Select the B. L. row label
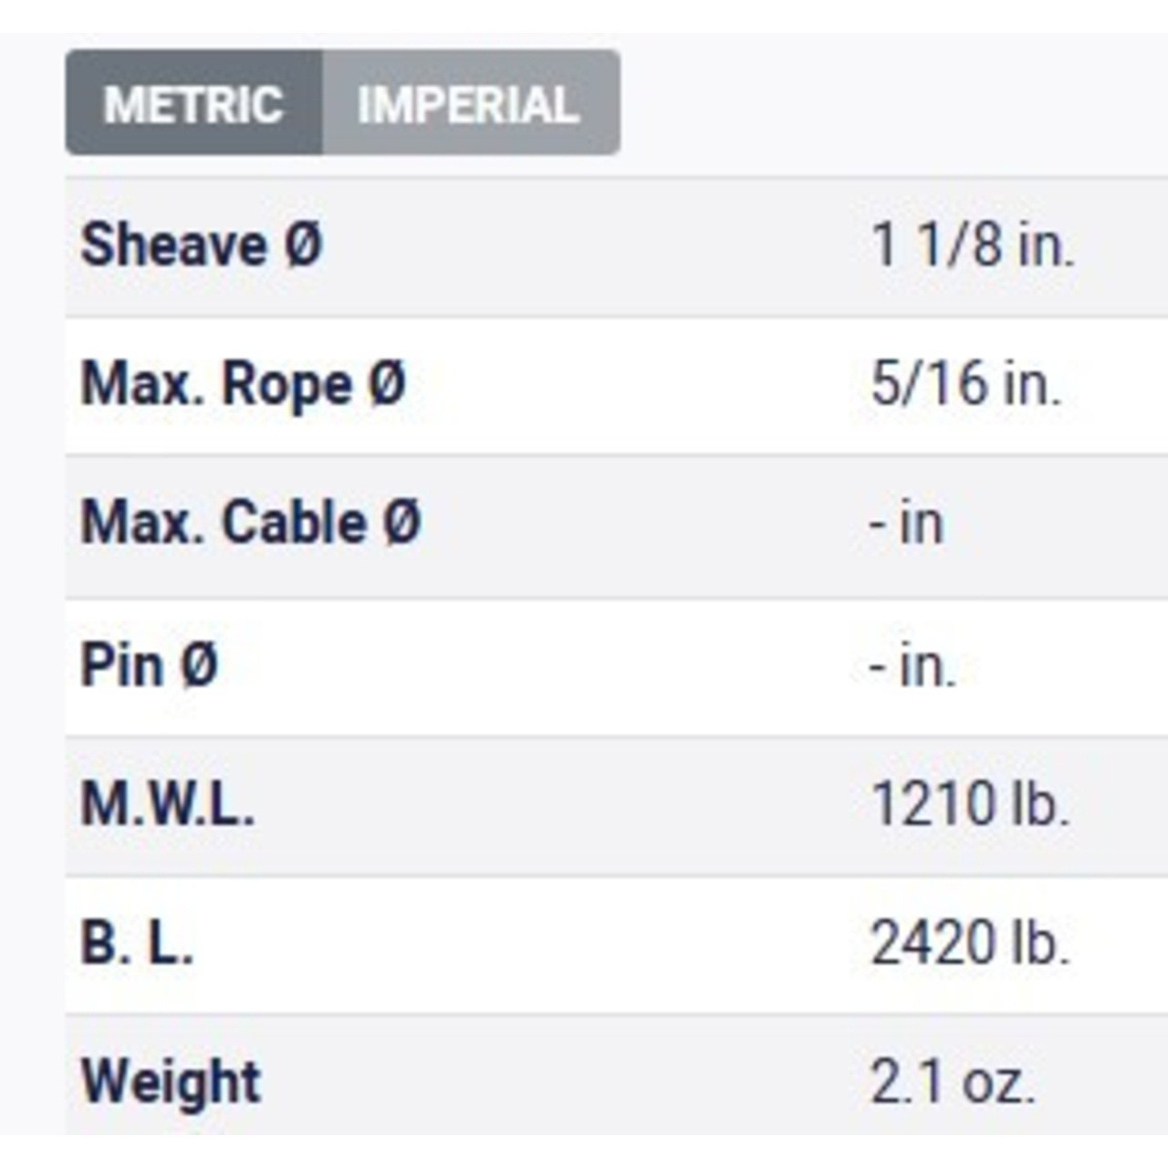 tap(137, 944)
